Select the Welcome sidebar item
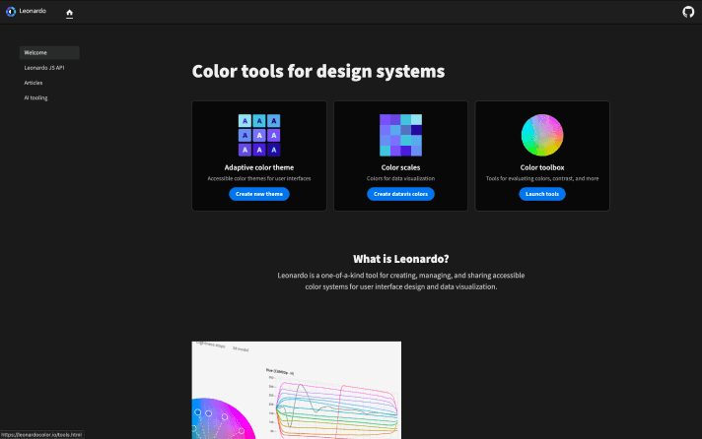Screen dimensions: 702x439 click(49, 53)
